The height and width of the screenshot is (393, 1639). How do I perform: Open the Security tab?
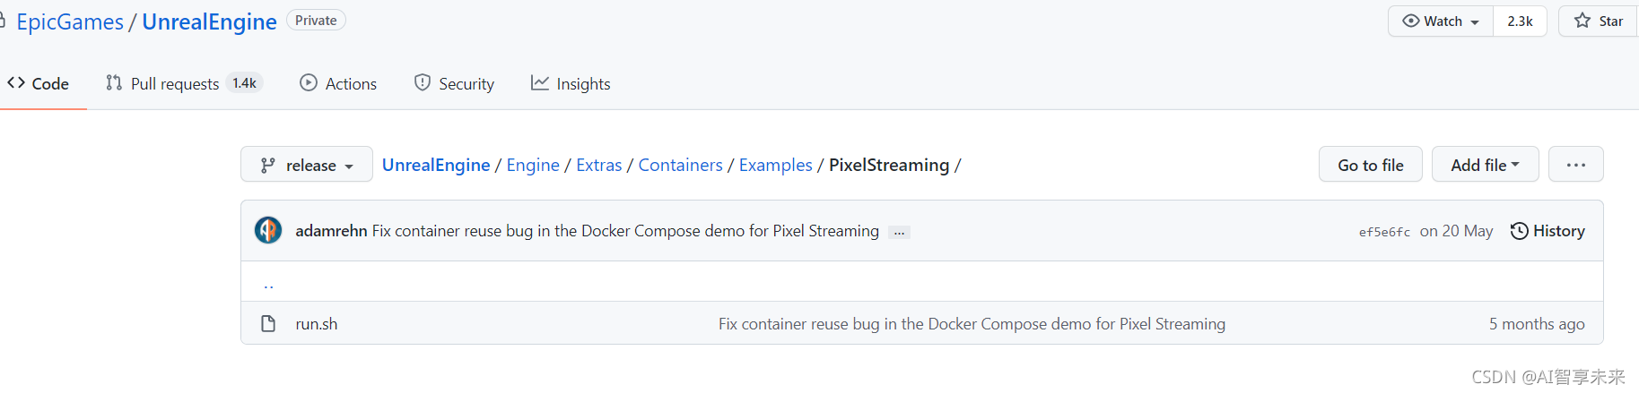[454, 83]
